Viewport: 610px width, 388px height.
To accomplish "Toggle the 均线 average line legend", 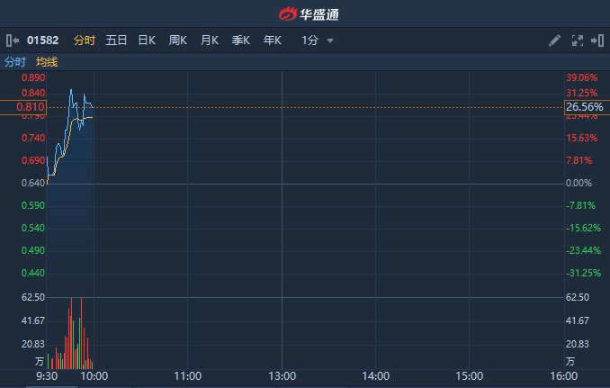I will tap(47, 62).
